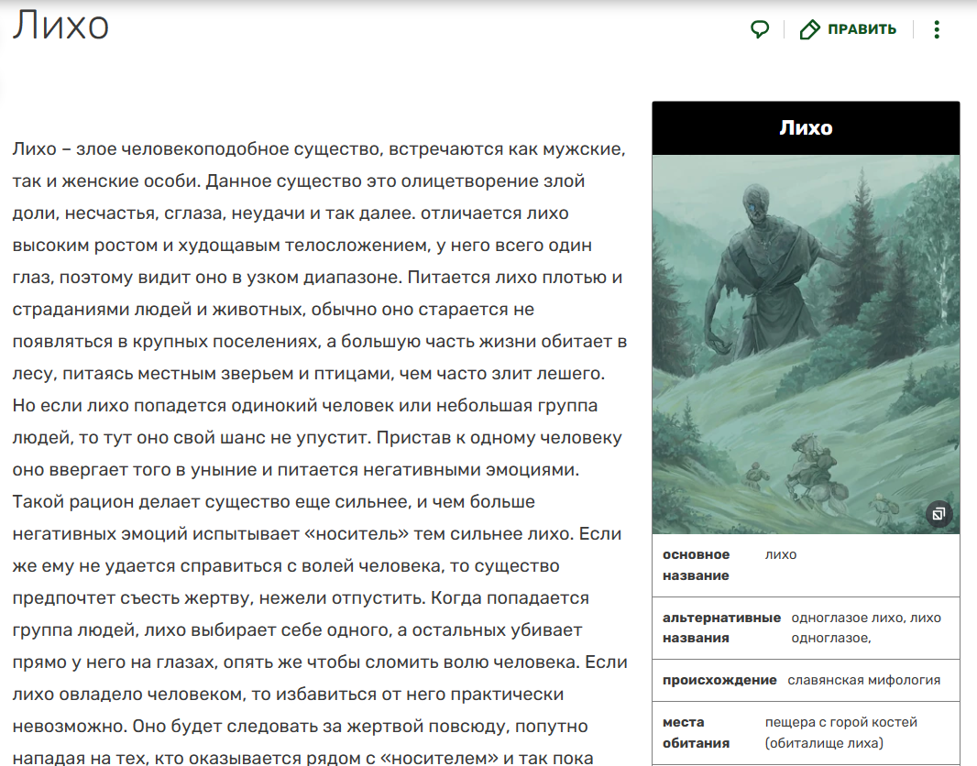Click the infobox value лихо
The width and height of the screenshot is (977, 766).
pyautogui.click(x=781, y=554)
